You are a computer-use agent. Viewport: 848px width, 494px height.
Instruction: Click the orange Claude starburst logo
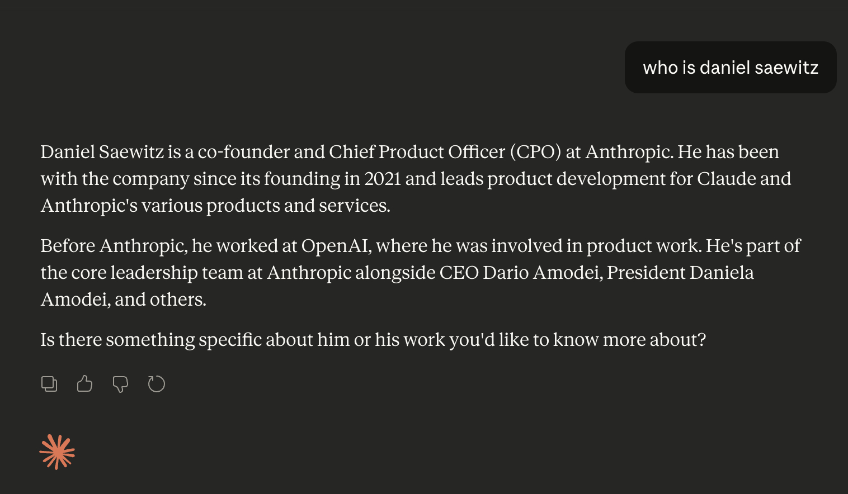pyautogui.click(x=57, y=452)
